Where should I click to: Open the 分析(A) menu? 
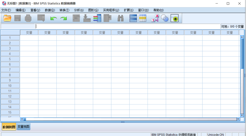tap(79, 10)
